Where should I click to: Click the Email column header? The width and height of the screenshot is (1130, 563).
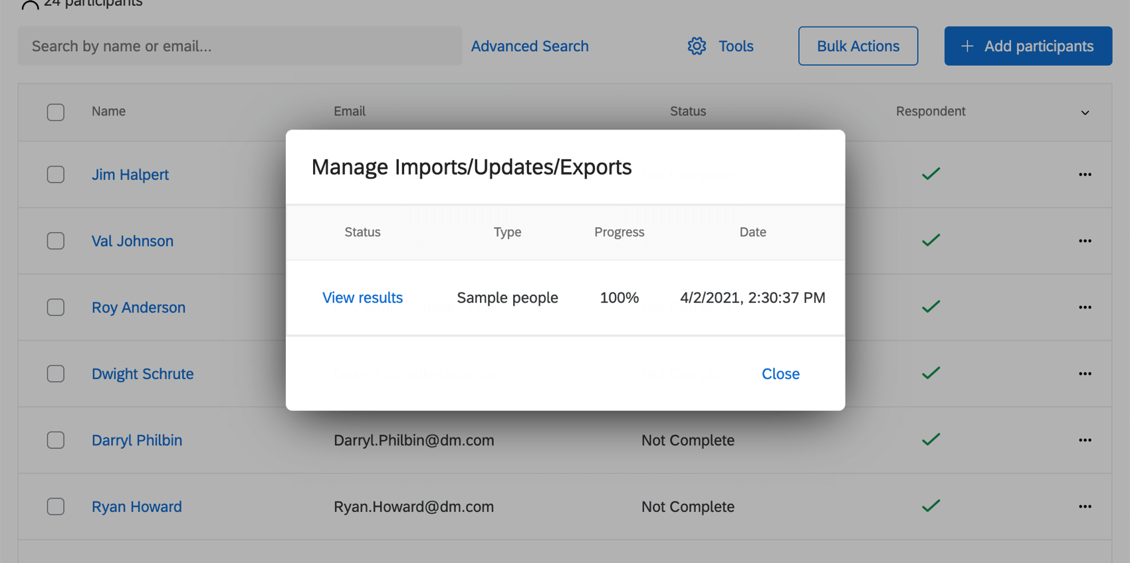pos(350,111)
